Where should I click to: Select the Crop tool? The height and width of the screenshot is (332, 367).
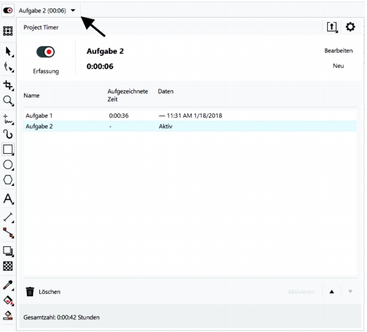tap(8, 85)
